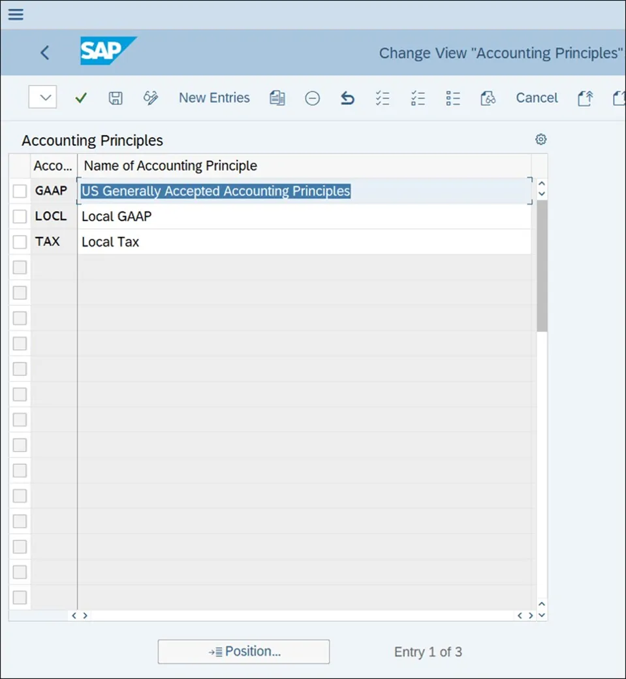Click the green checkmark Enter icon
This screenshot has height=679, width=626.
81,98
